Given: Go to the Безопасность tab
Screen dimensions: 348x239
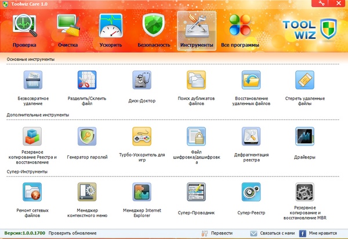Looking at the screenshot, I should 154,30.
